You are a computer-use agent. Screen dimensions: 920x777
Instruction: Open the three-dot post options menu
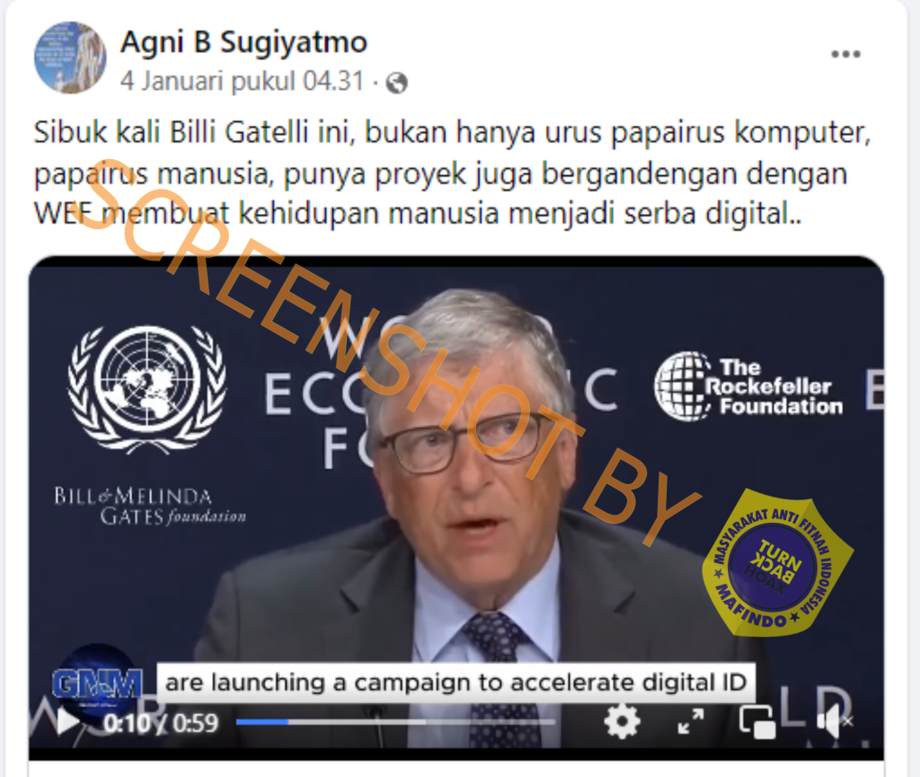(x=845, y=55)
